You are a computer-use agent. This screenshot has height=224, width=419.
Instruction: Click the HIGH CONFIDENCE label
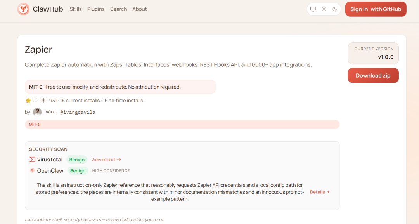coord(111,170)
